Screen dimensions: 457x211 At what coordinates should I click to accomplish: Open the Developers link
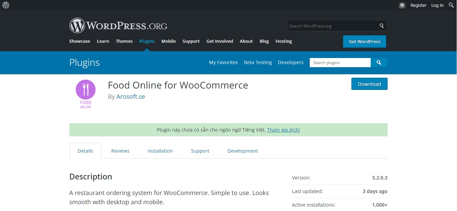click(x=291, y=62)
